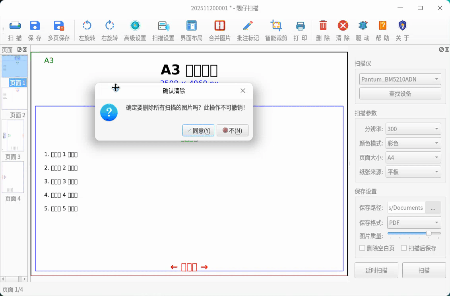Click the 页面 1/4 status text
This screenshot has width=450, height=296.
tap(13, 289)
